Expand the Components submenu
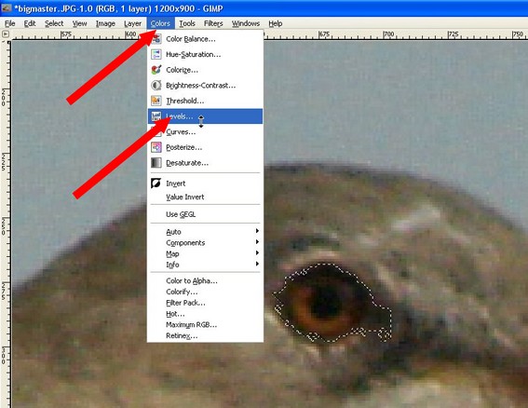The height and width of the screenshot is (408, 528). coord(205,242)
